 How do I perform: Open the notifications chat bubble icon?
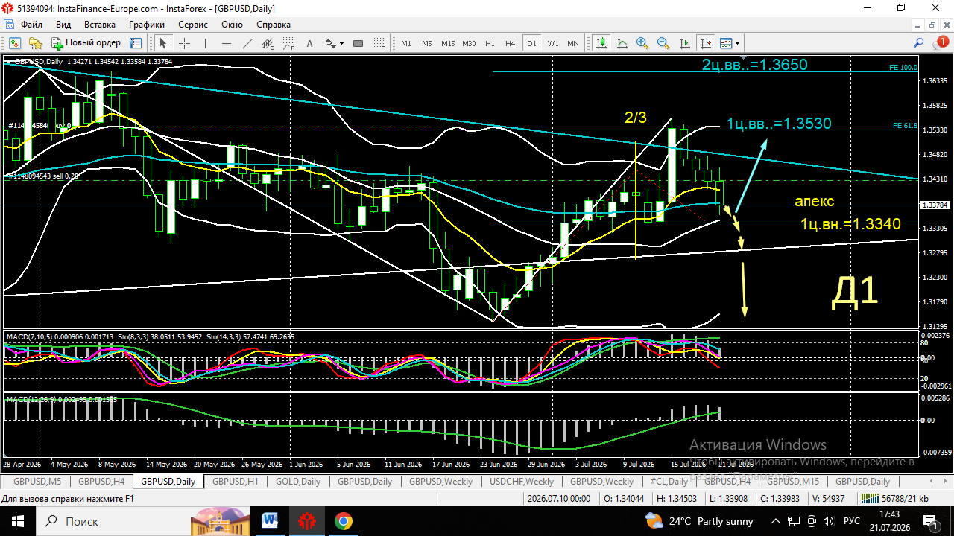coord(940,44)
